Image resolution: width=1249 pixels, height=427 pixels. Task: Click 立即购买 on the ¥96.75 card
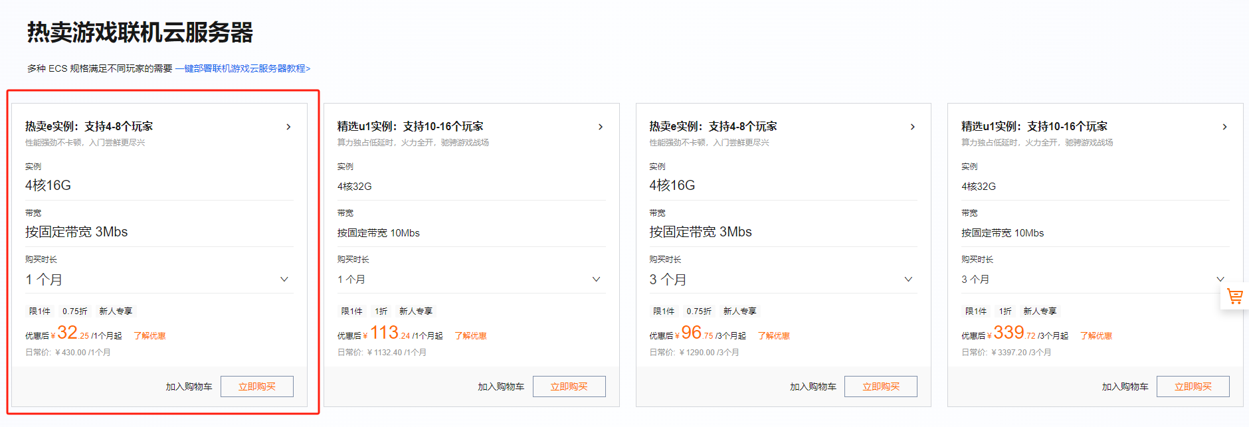click(x=881, y=386)
